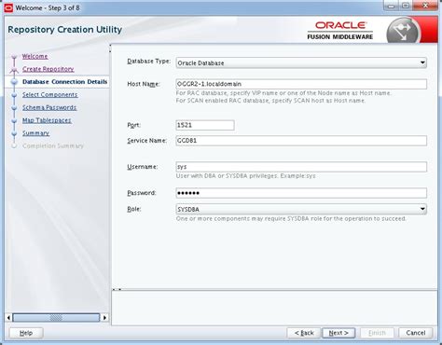
Task: Click the Welcome step node icon
Action: coord(14,57)
